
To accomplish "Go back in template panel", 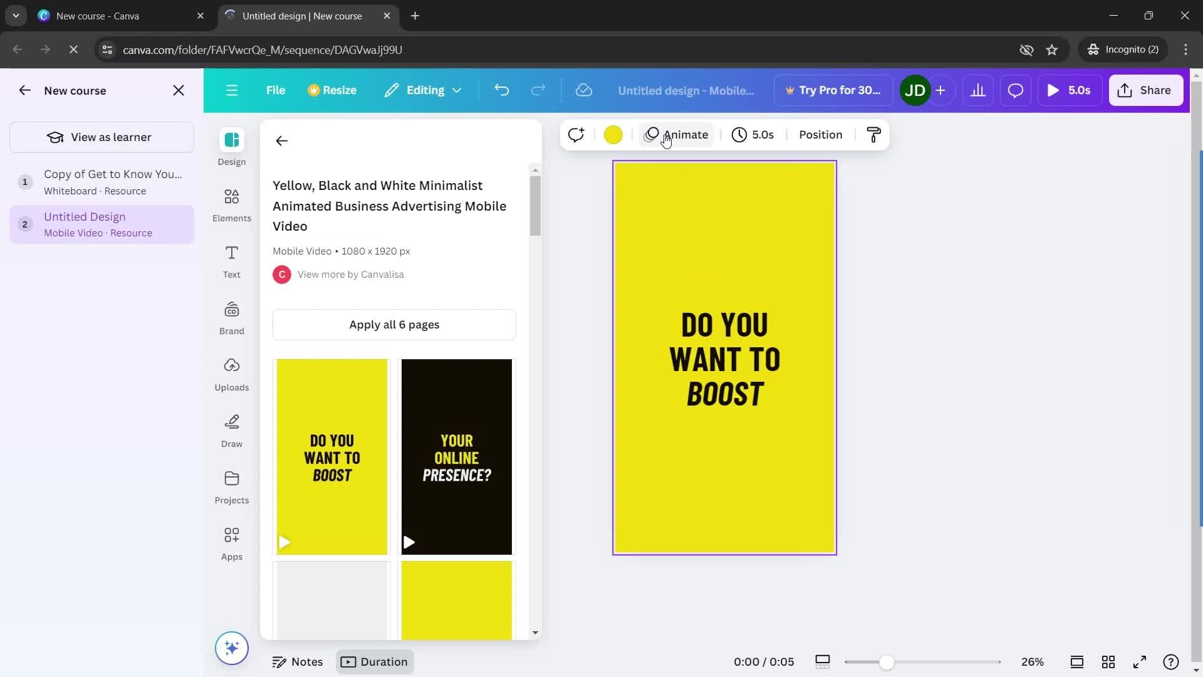I will 281,141.
